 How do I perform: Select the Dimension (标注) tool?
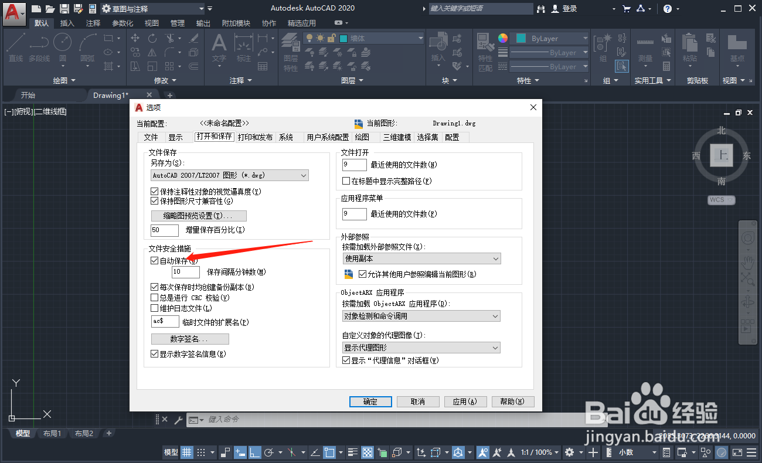[244, 47]
